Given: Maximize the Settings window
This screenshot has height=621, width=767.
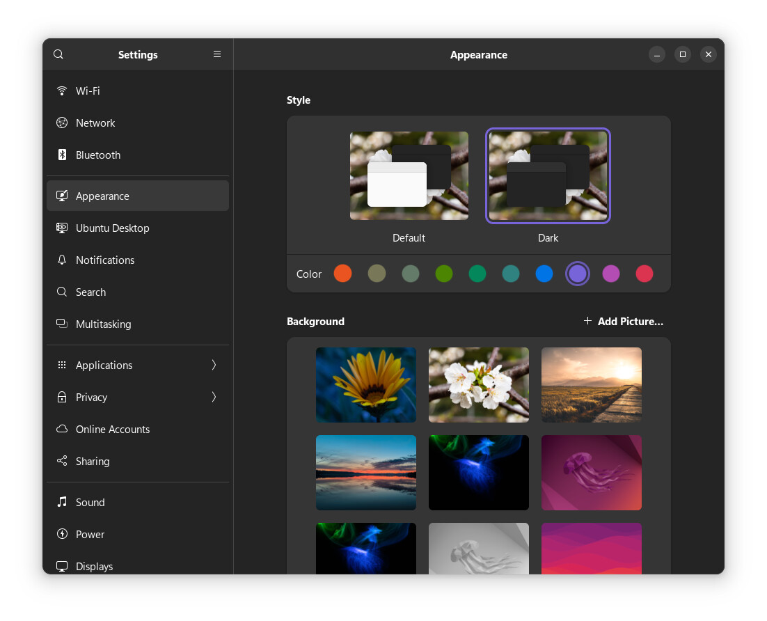Looking at the screenshot, I should point(683,54).
